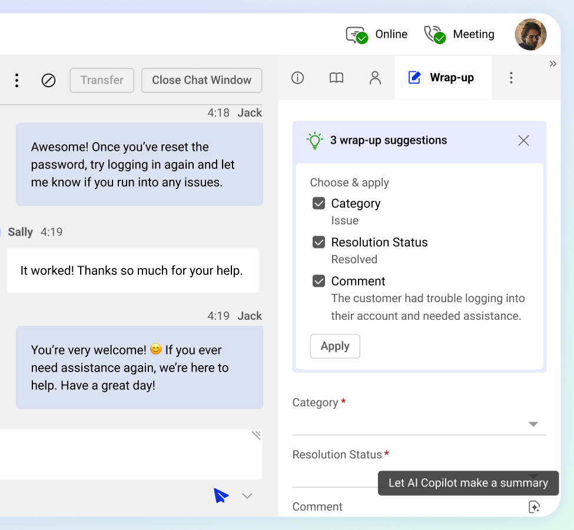
Task: Open the info panel icon tab
Action: coord(297,78)
